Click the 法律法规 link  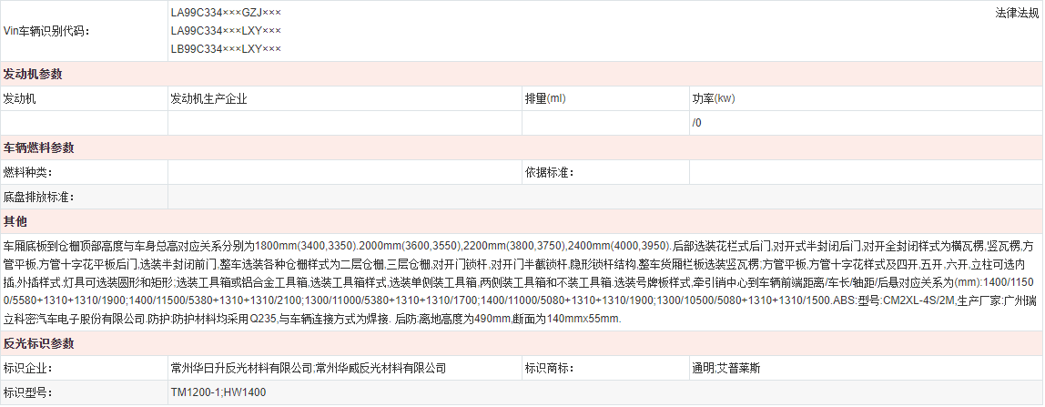pos(1018,14)
